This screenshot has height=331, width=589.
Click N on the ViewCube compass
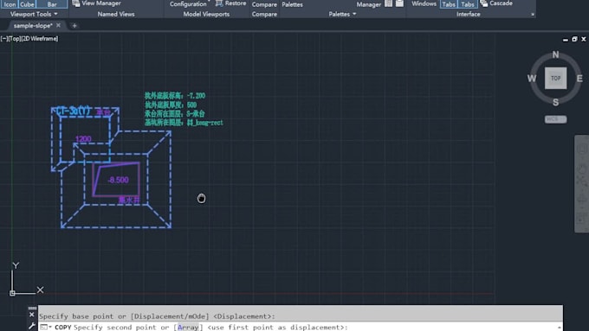click(x=555, y=54)
